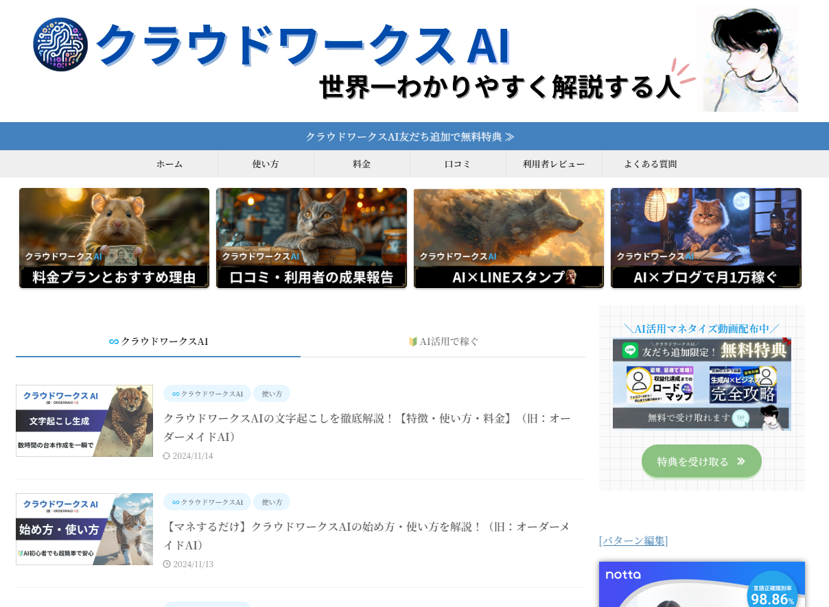Click the illustrated character avatar in header
829x607 pixels.
pyautogui.click(x=747, y=59)
